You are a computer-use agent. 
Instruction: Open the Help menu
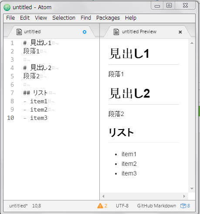coord(131,18)
